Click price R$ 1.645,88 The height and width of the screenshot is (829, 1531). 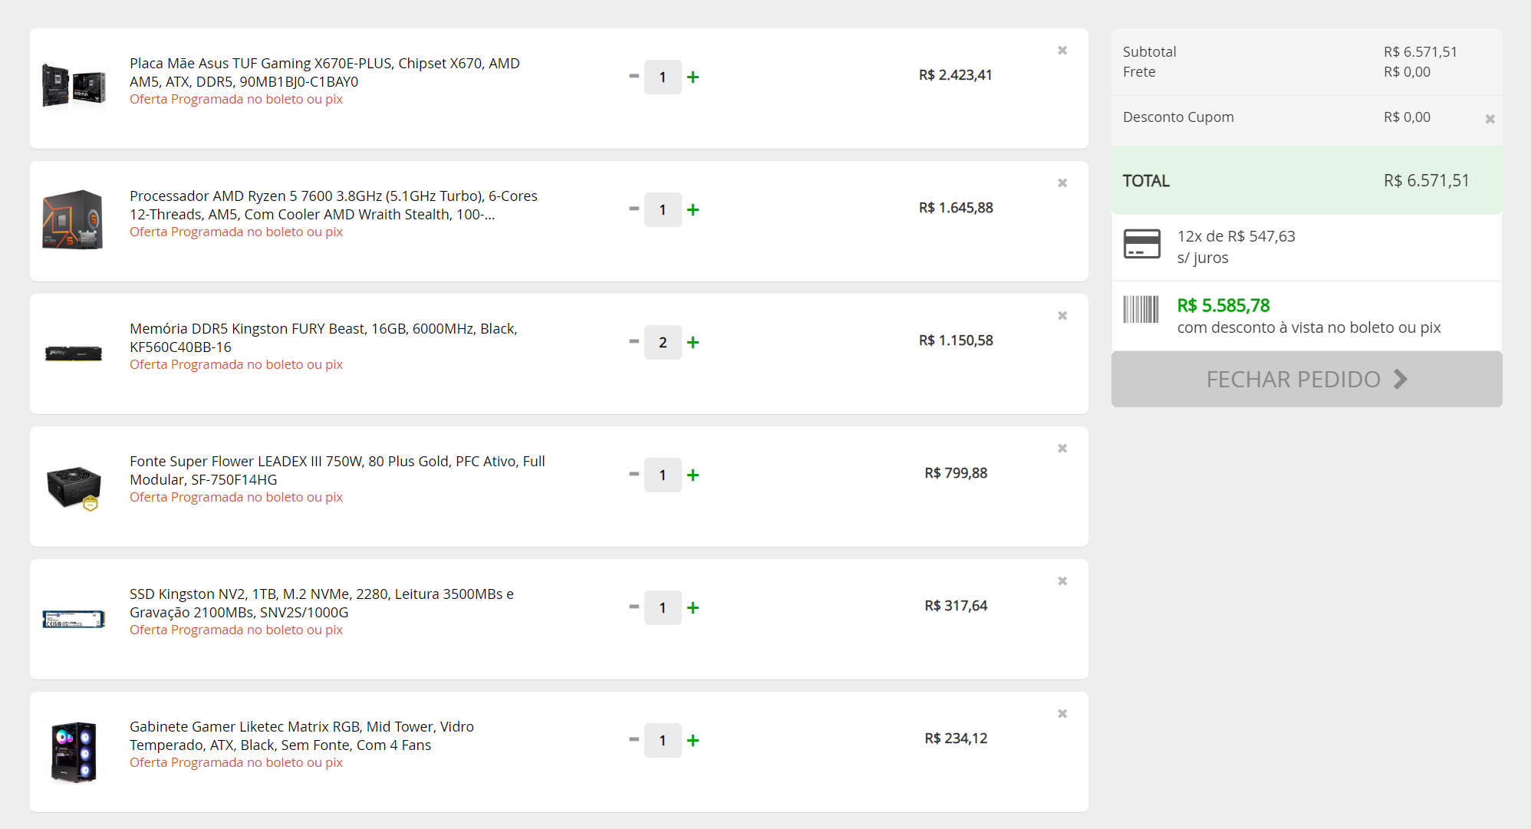[956, 208]
